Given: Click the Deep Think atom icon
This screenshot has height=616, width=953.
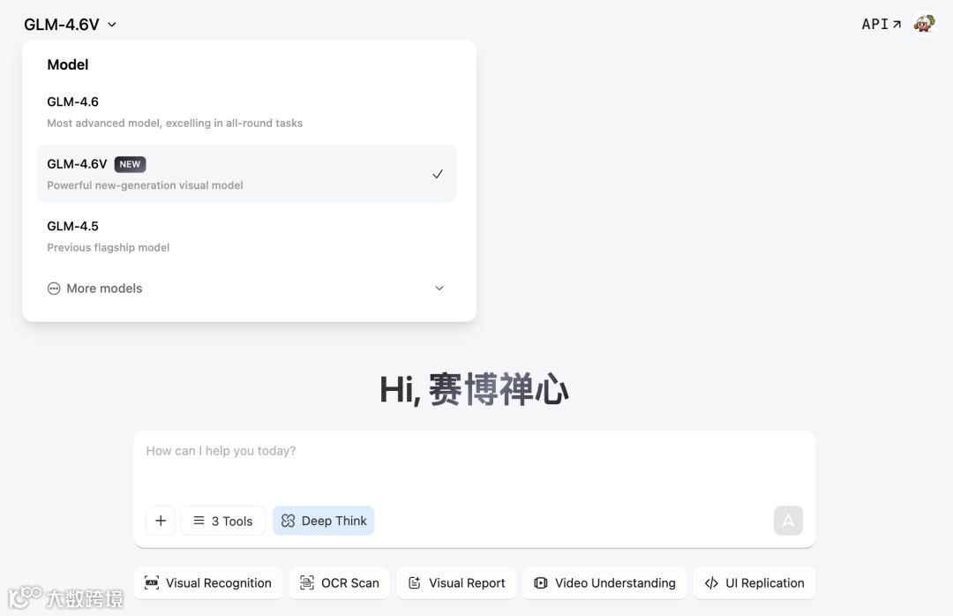Looking at the screenshot, I should click(x=288, y=521).
